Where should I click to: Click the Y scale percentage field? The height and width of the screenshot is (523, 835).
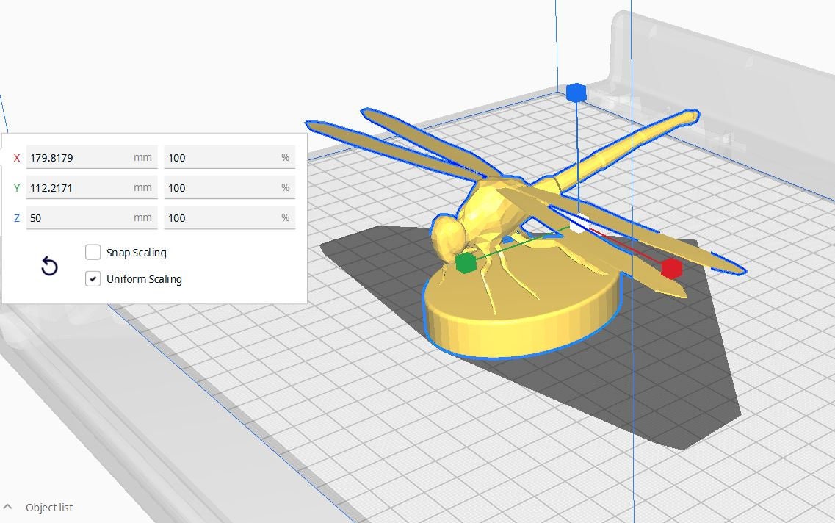[229, 187]
